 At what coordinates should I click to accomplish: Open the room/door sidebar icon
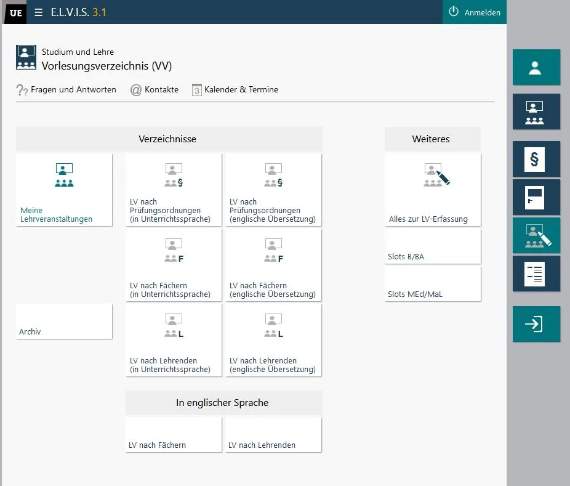(536, 198)
